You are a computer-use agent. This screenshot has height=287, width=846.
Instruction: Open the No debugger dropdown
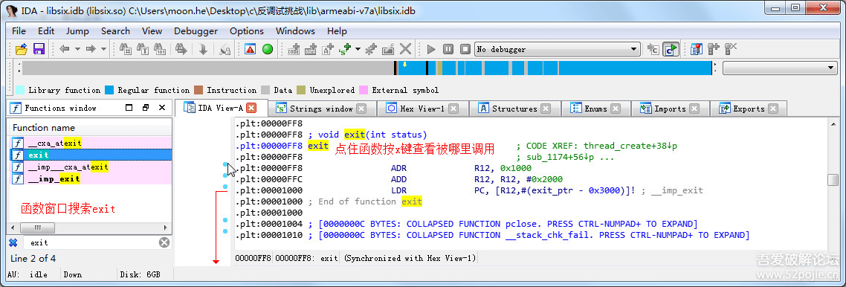tap(558, 49)
